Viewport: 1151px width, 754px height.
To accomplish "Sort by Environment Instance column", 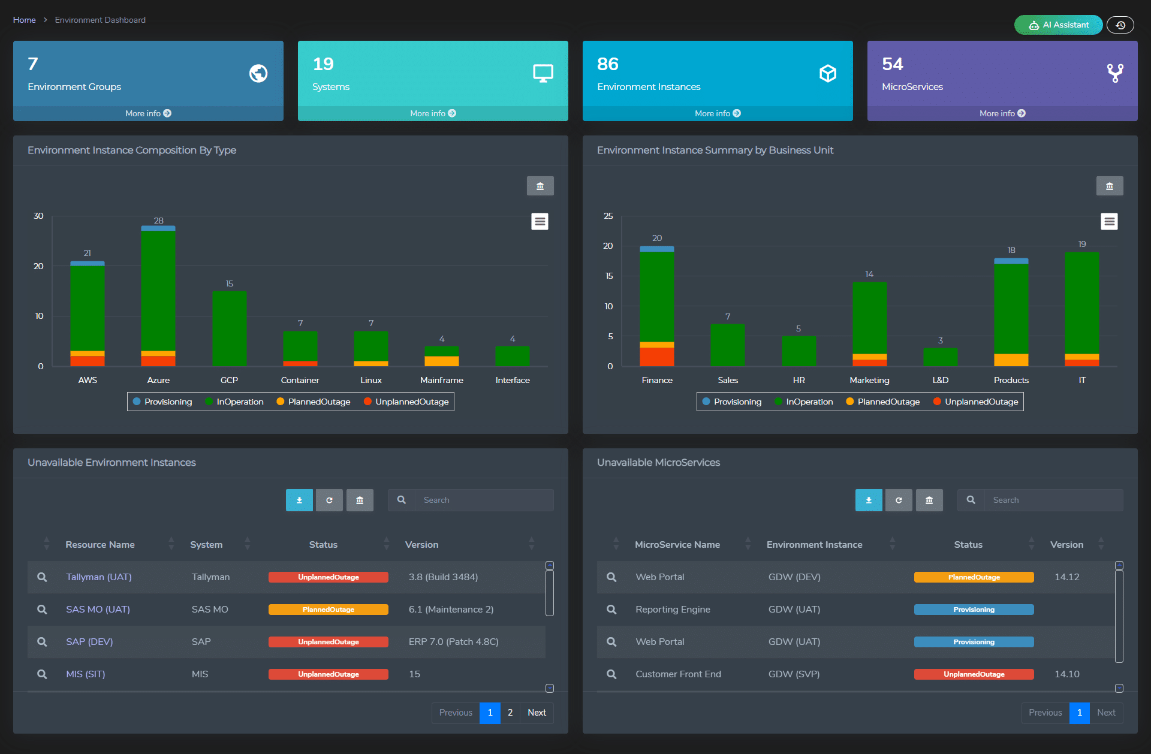I will (x=814, y=544).
